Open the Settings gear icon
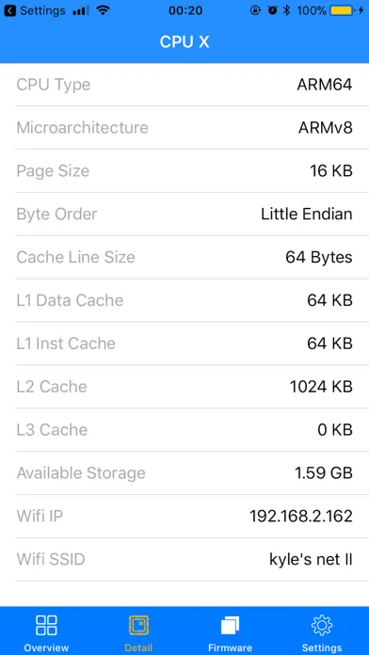Screen dimensions: 369x655 click(x=322, y=625)
